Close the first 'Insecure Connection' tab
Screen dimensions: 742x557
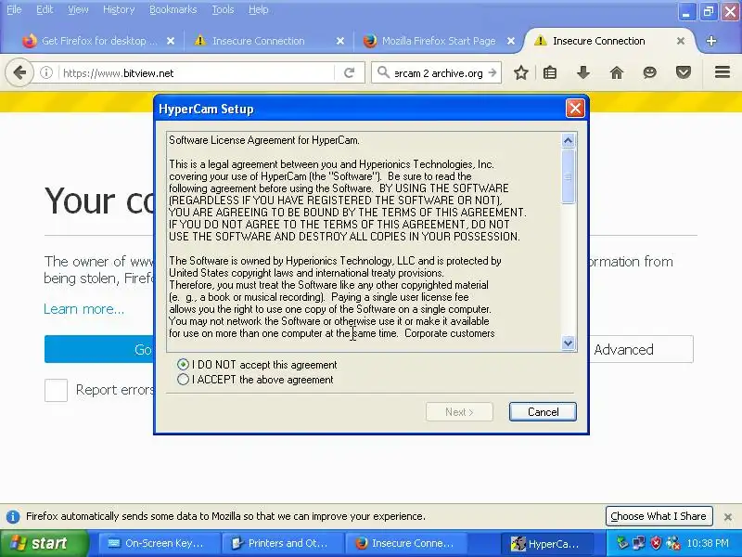(x=339, y=41)
